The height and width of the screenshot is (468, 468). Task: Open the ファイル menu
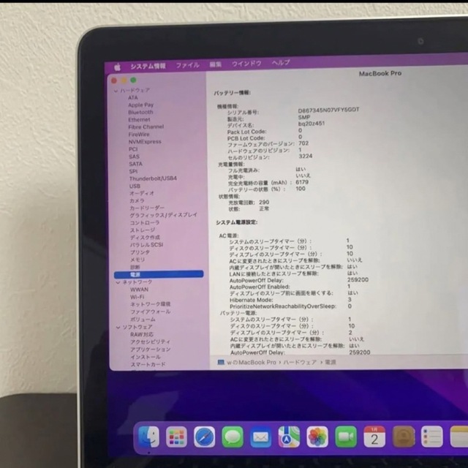tap(187, 65)
